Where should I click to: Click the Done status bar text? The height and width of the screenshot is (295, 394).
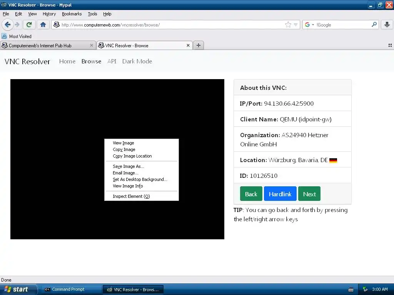coord(6,280)
